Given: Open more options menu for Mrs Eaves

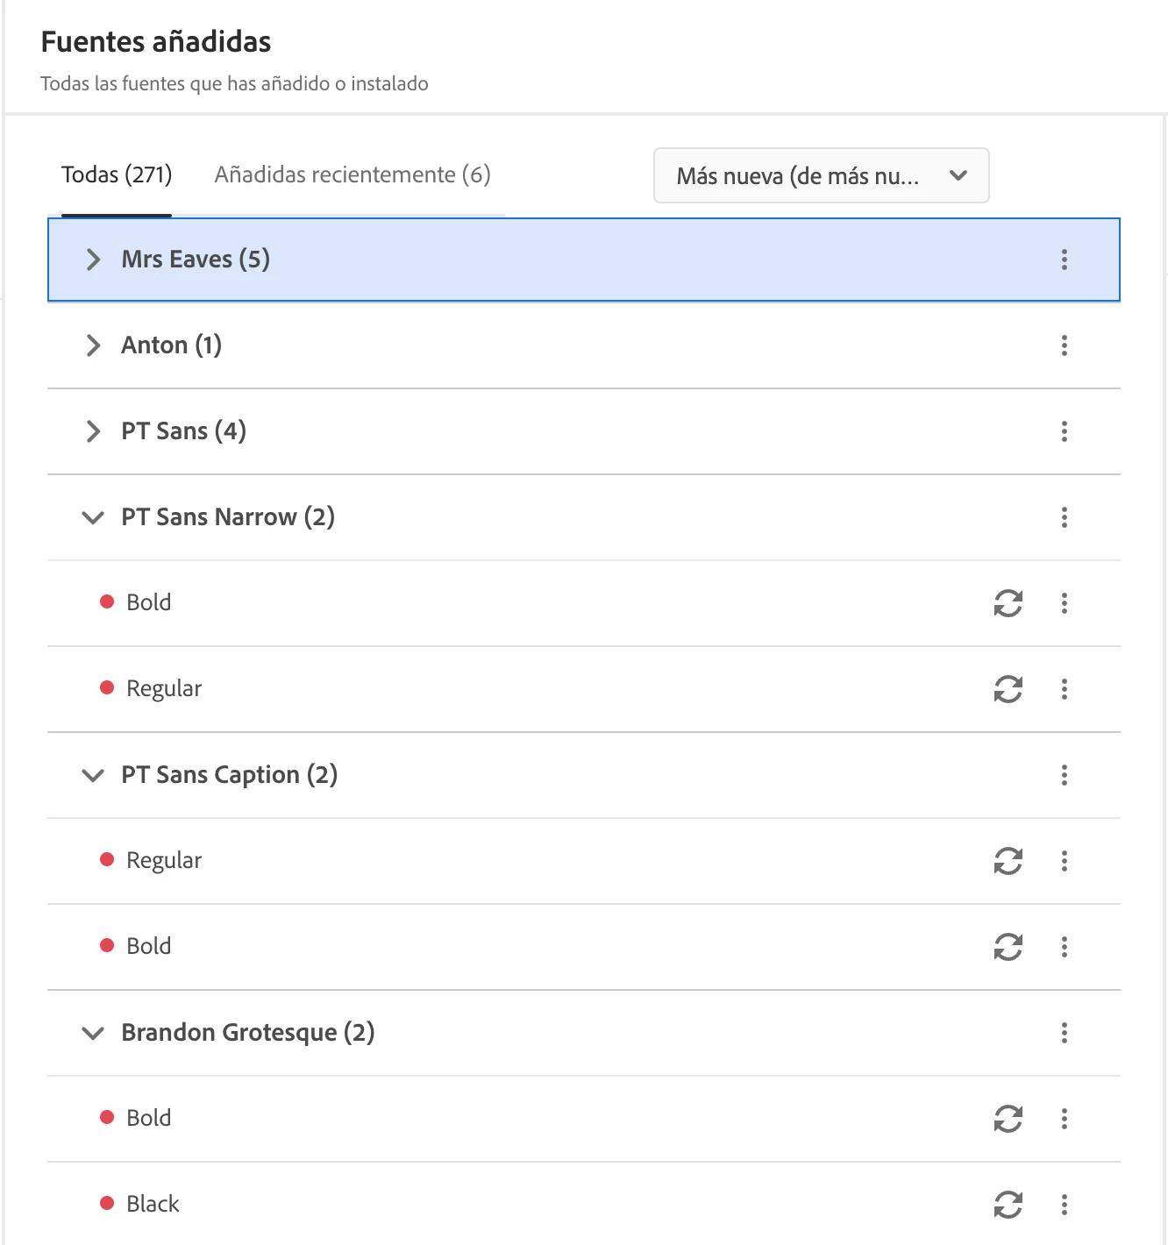Looking at the screenshot, I should pos(1065,260).
